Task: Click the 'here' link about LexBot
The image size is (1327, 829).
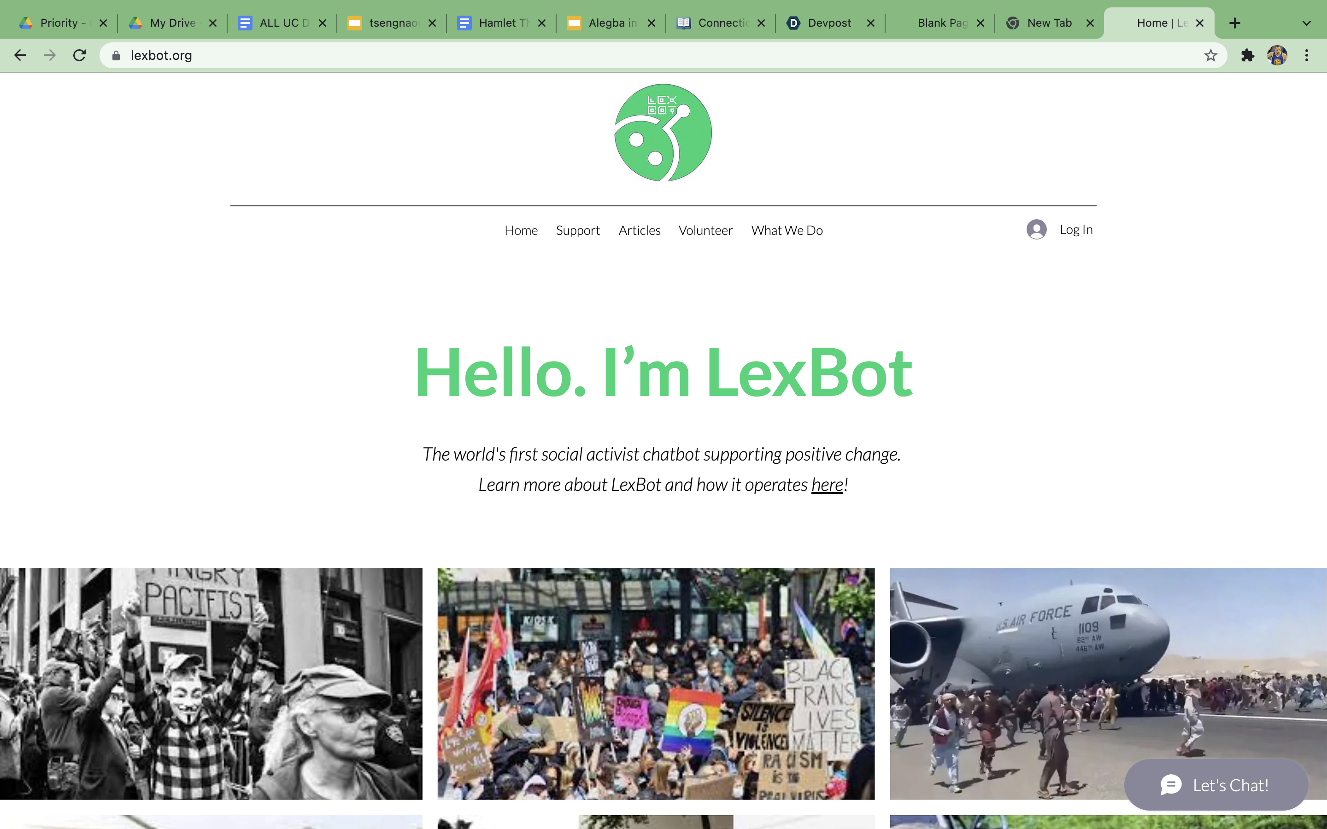Action: [x=827, y=485]
